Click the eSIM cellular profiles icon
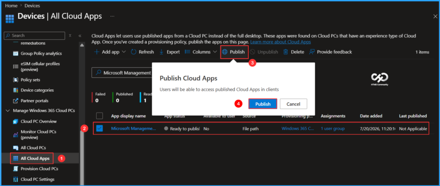This screenshot has width=440, height=186. coord(16,67)
